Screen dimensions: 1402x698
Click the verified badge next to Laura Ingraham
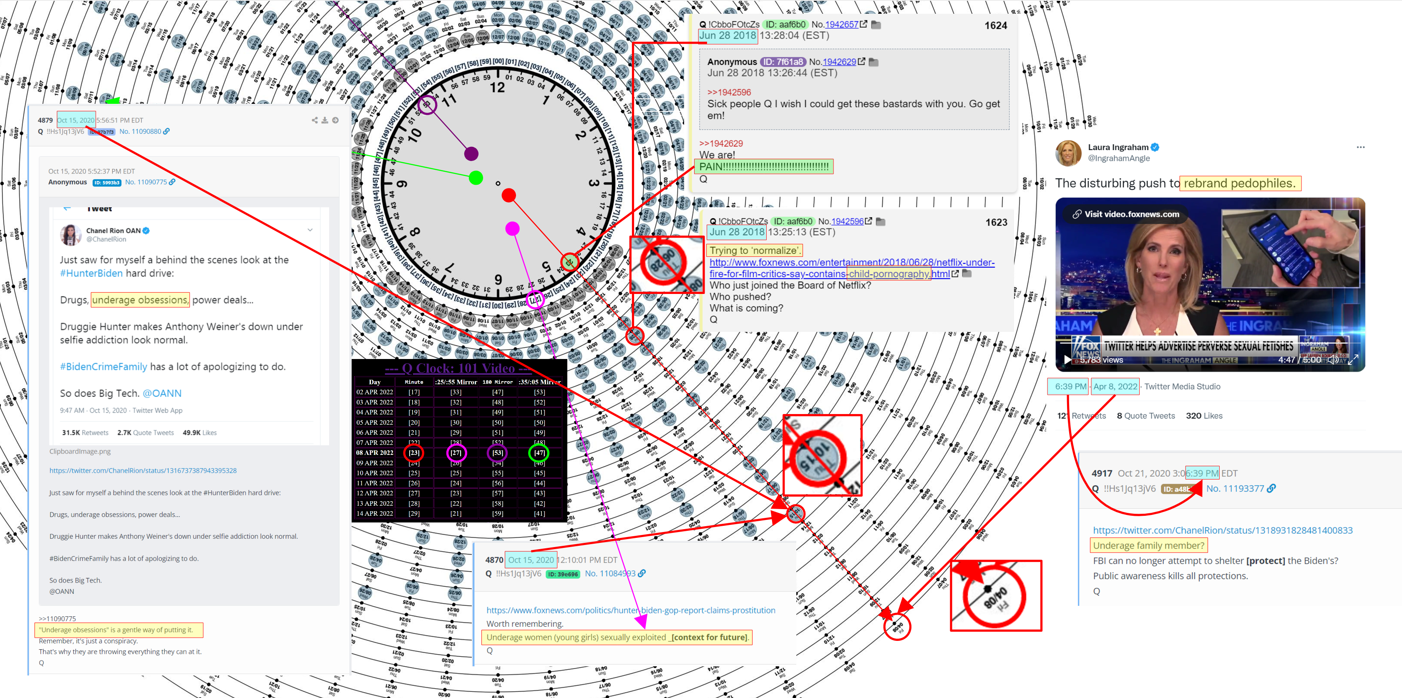pyautogui.click(x=1155, y=148)
